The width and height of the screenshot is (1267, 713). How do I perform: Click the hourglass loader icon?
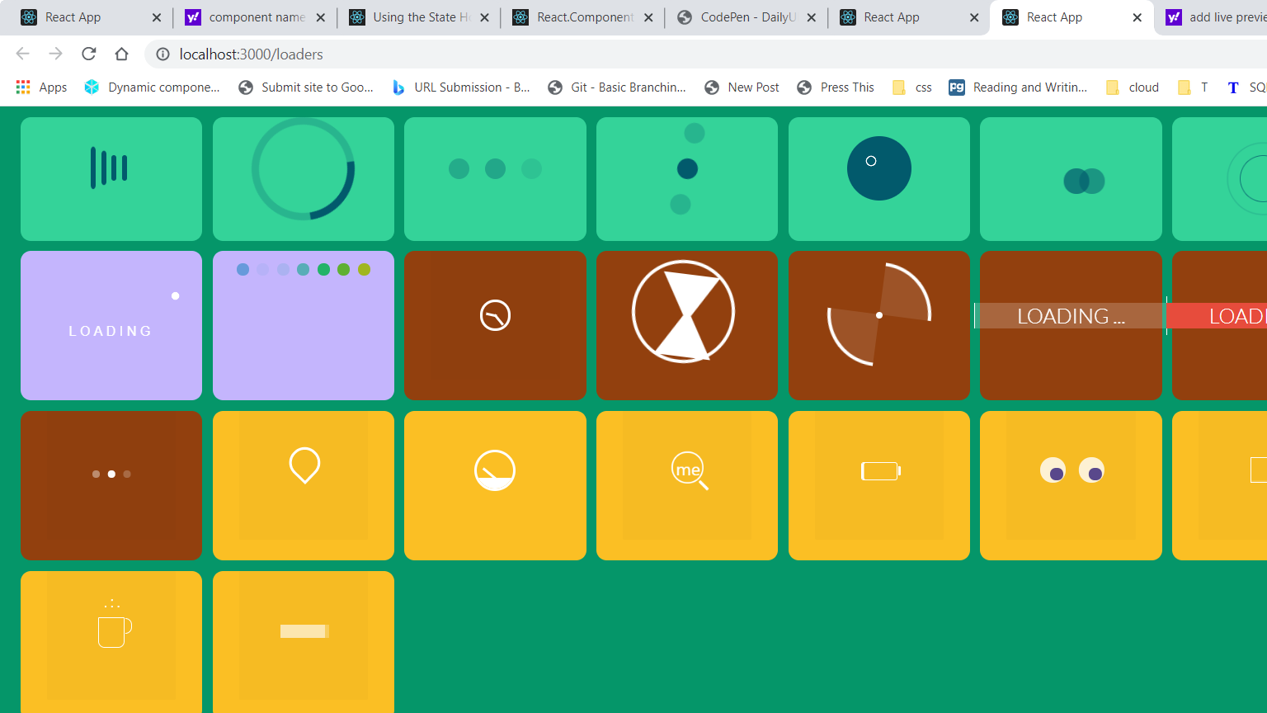click(x=683, y=312)
